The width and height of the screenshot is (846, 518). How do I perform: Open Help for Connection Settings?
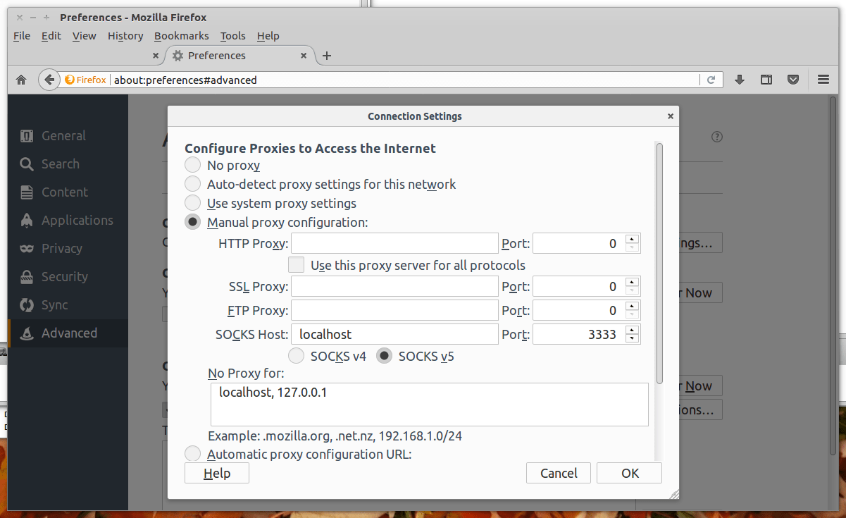[x=216, y=473]
